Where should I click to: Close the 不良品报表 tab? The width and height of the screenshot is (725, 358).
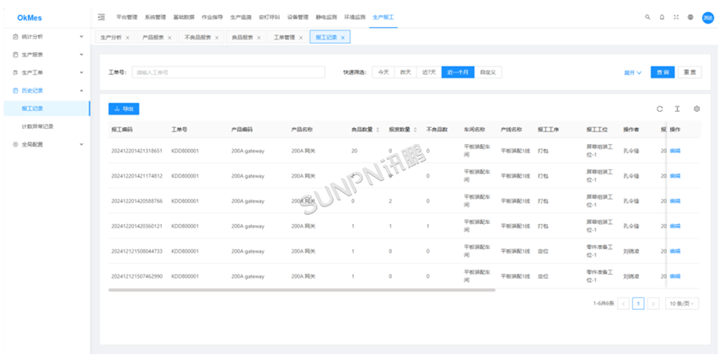click(x=217, y=38)
